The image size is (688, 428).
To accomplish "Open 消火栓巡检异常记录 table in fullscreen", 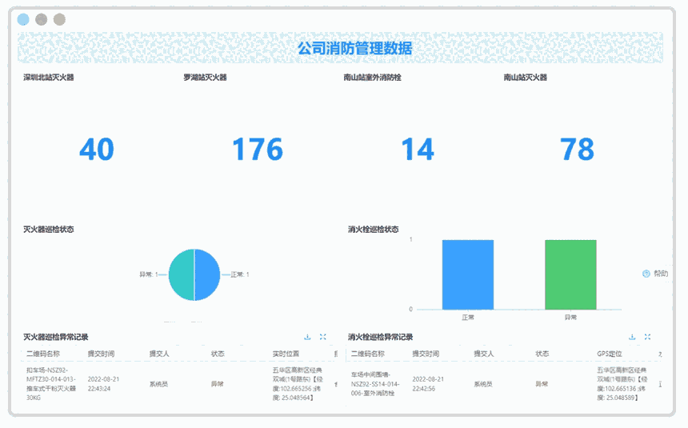I will (647, 337).
